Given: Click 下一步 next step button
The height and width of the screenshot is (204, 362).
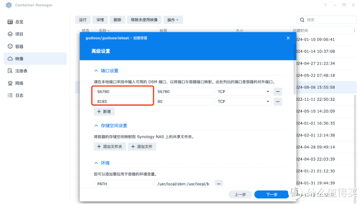Looking at the screenshot, I should coord(272,194).
